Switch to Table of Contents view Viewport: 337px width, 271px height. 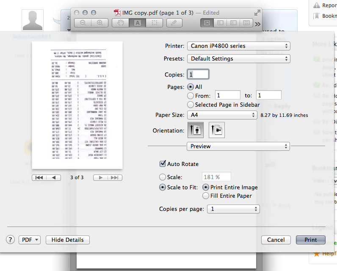(233, 23)
